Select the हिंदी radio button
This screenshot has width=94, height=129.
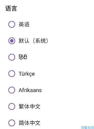coord(12,57)
